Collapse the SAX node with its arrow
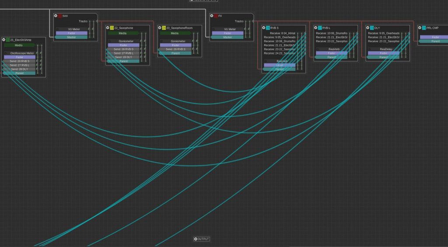This screenshot has width=448, height=247. (x=56, y=16)
